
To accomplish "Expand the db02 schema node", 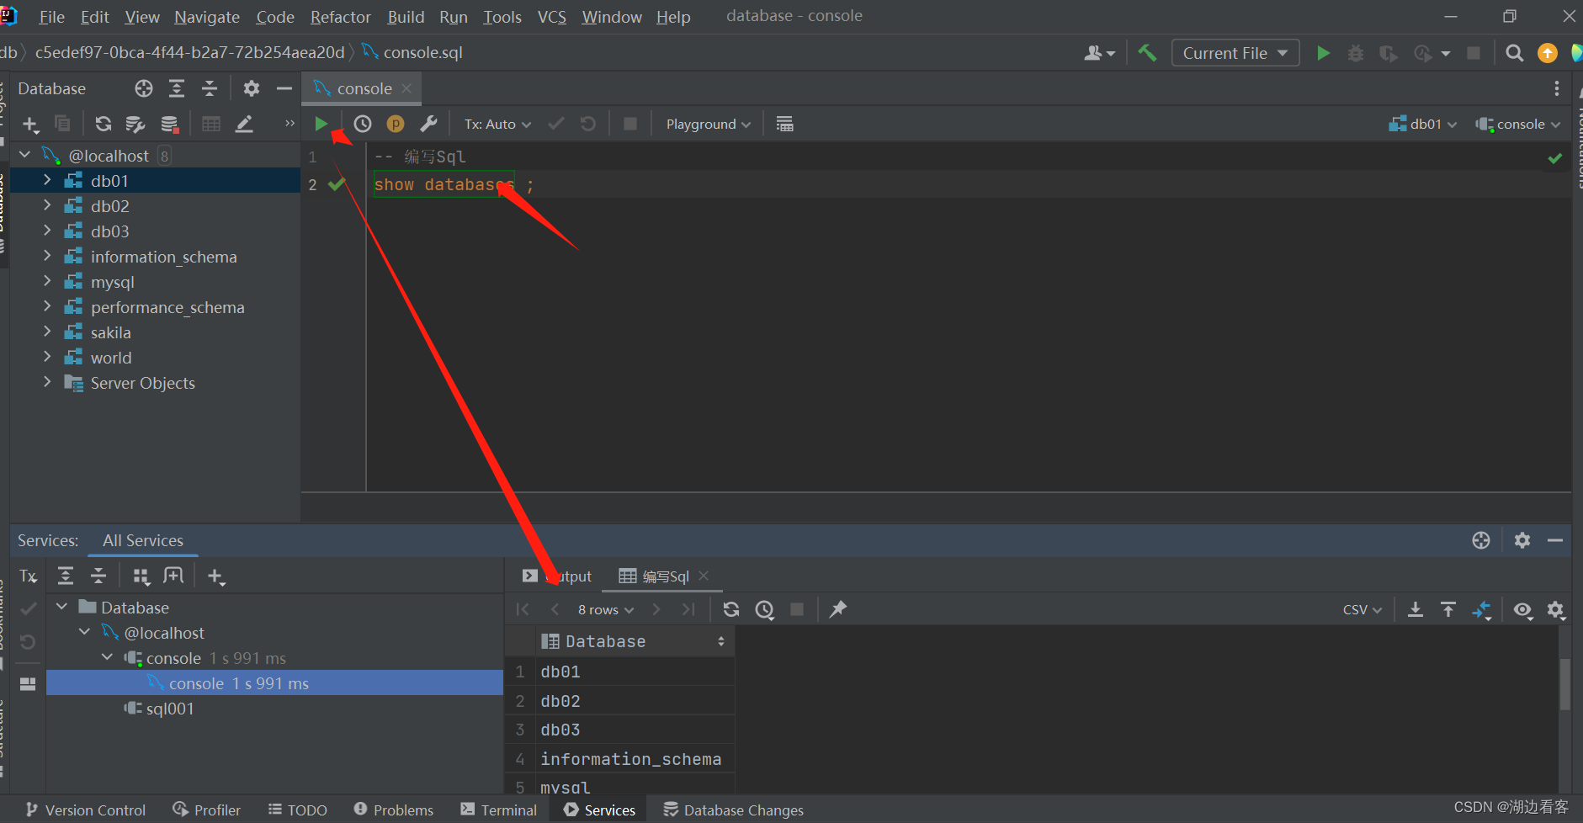I will (47, 205).
